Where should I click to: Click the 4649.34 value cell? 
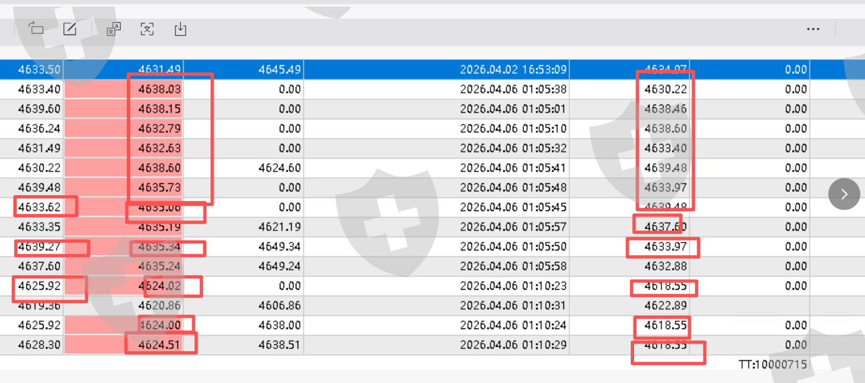[x=279, y=246]
